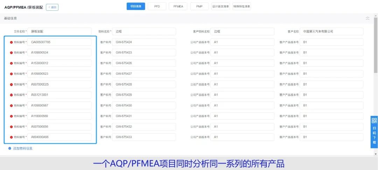Click the 物料编号 field A109000523
The image size is (378, 170).
[x=59, y=74]
